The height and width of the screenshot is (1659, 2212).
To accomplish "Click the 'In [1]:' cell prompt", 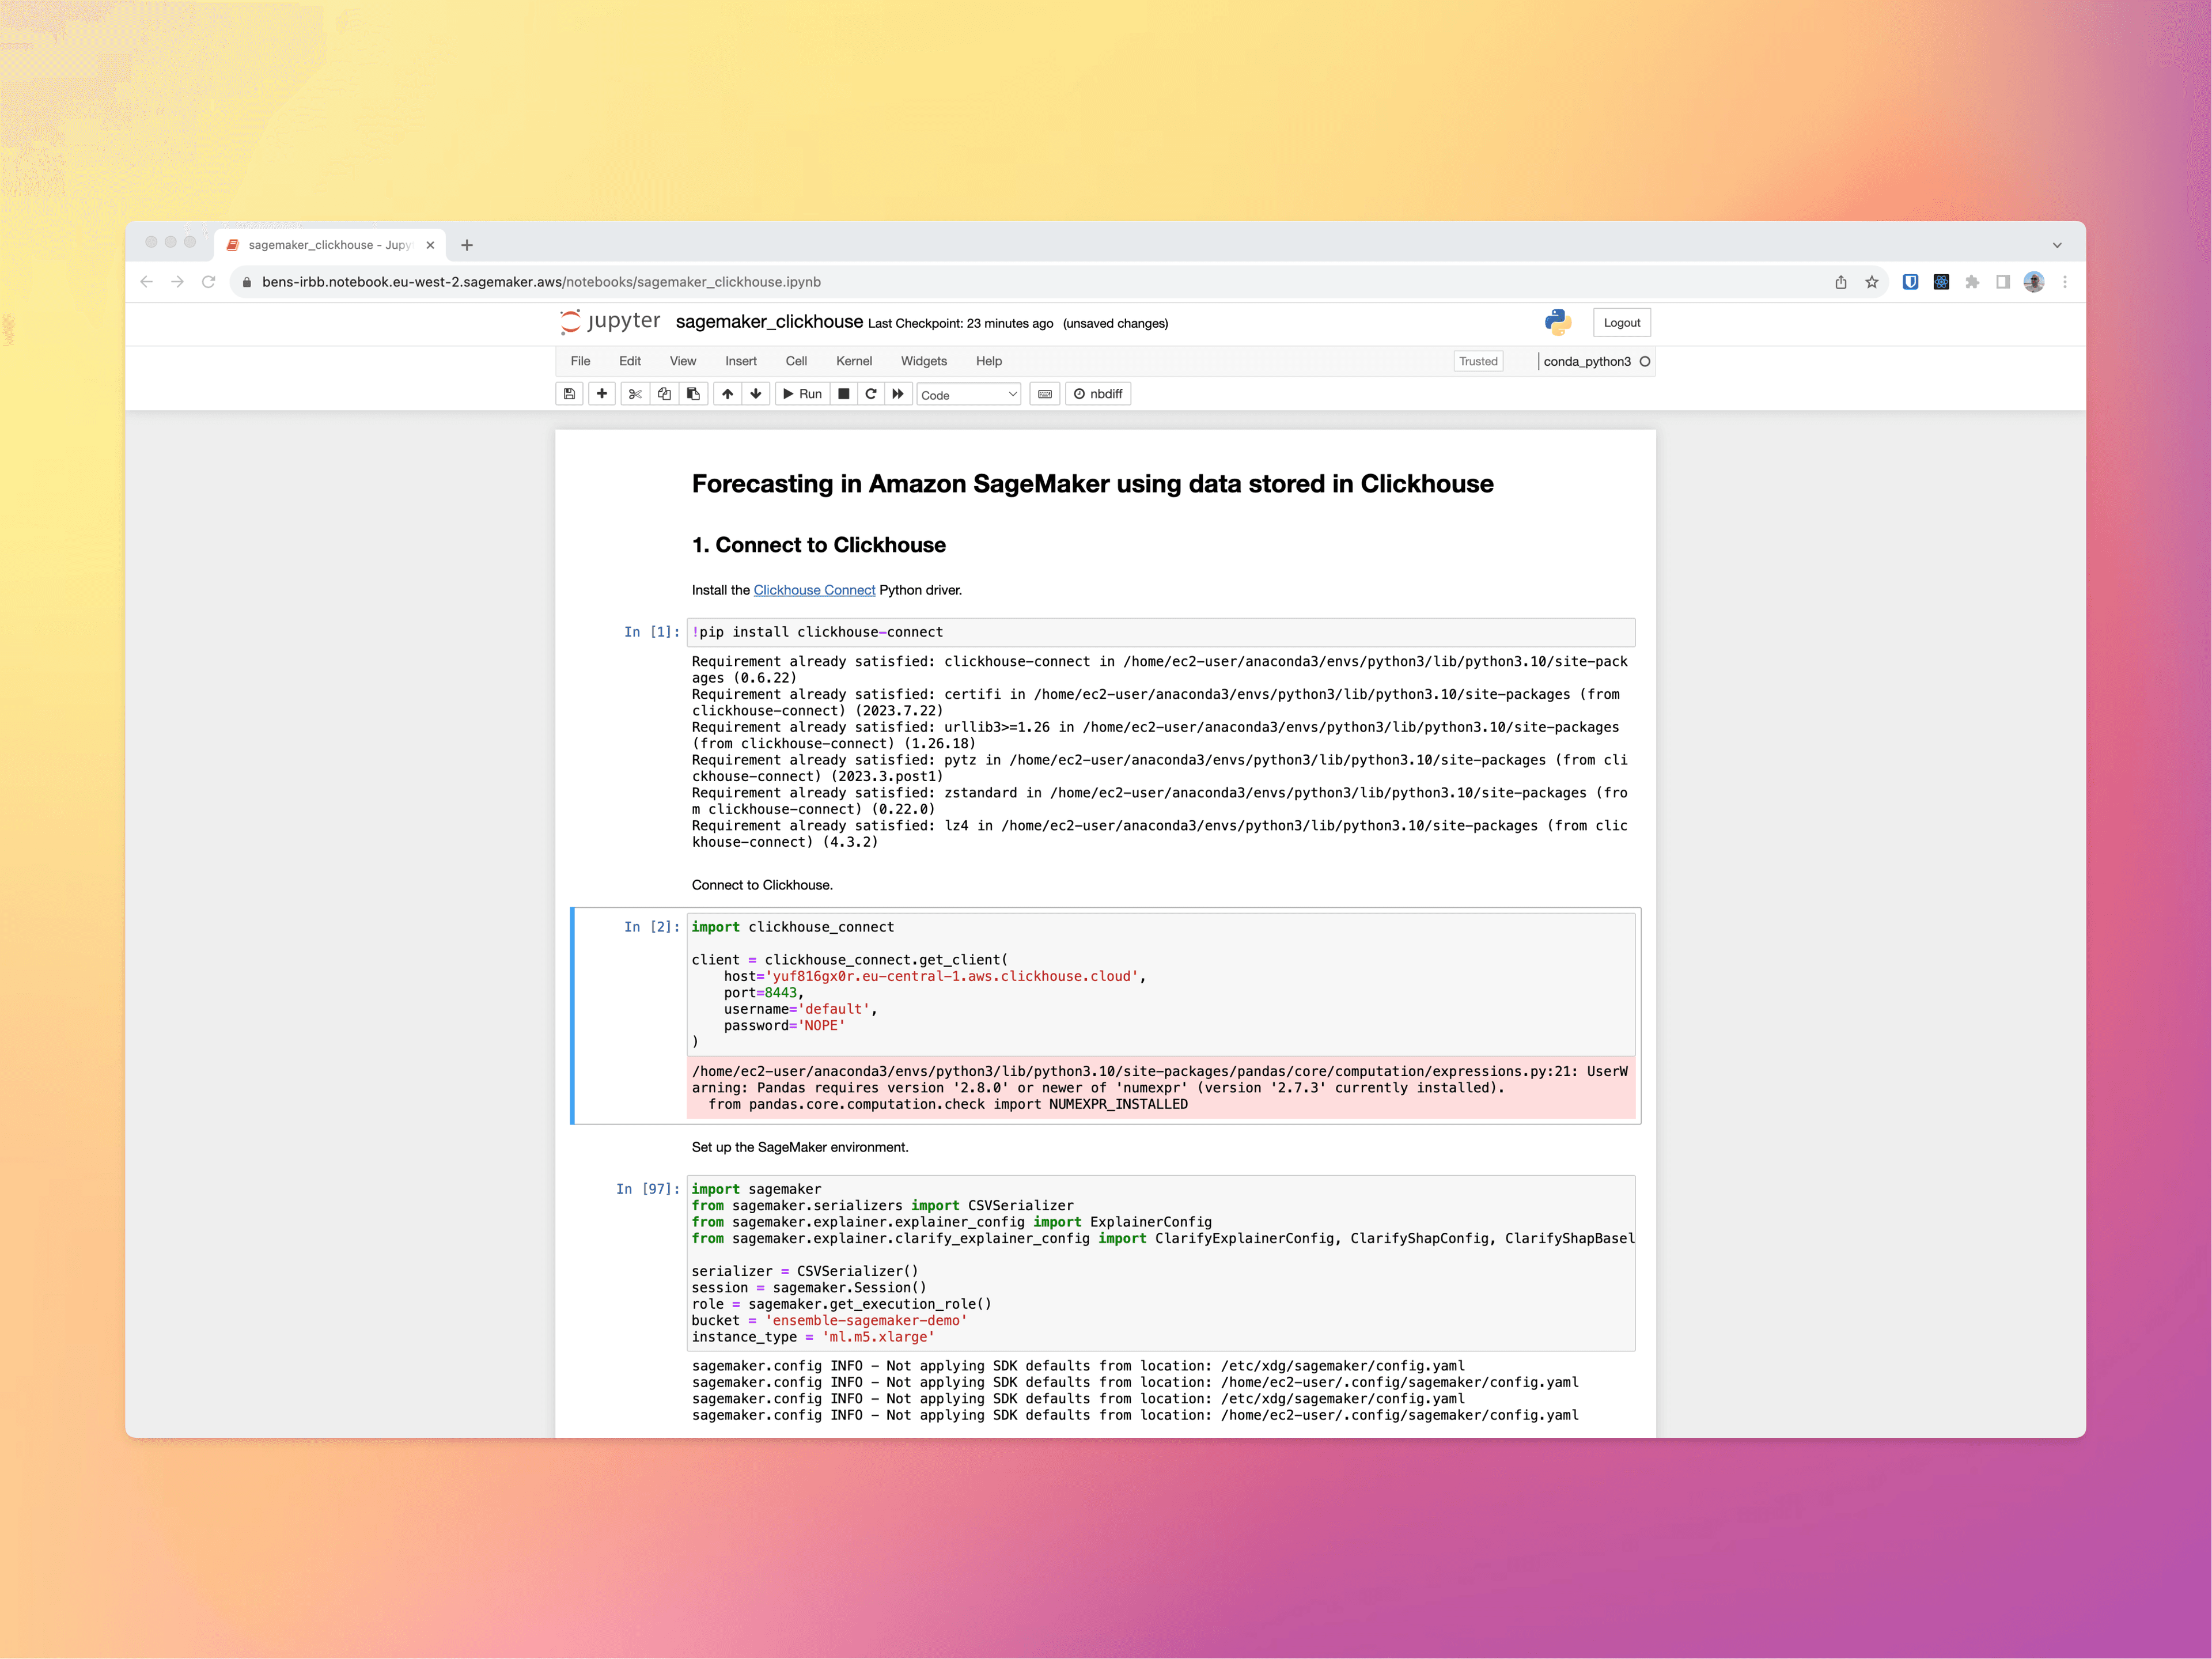I will (x=652, y=632).
